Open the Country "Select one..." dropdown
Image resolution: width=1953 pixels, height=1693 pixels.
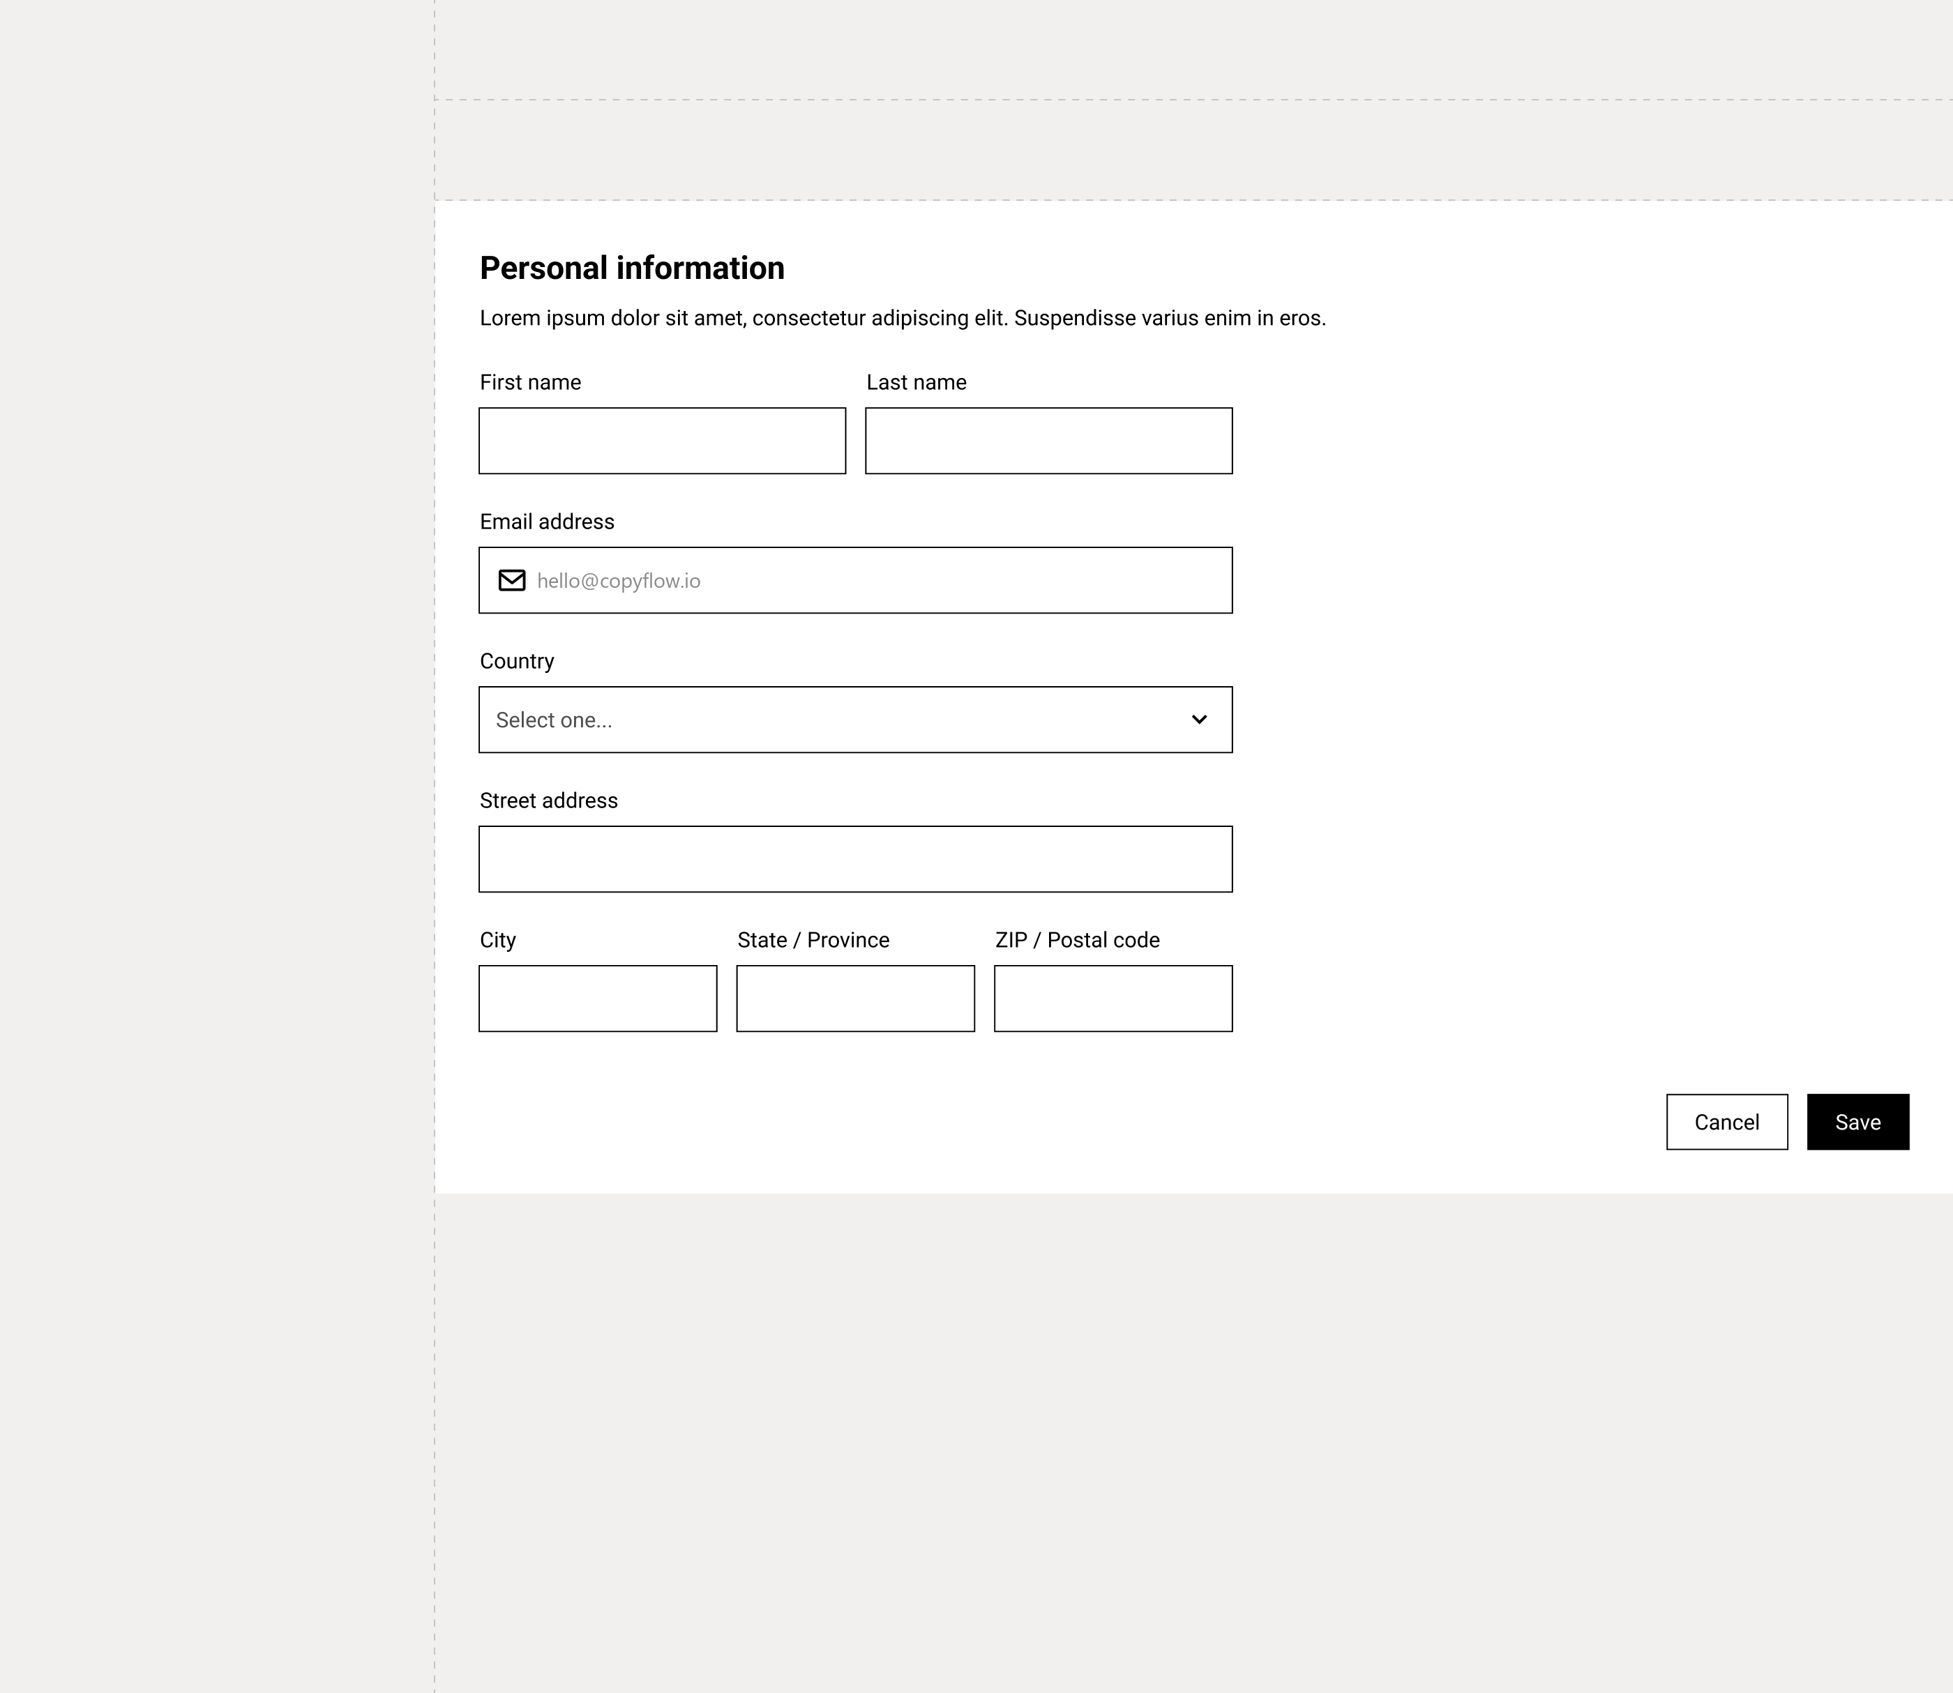point(855,720)
